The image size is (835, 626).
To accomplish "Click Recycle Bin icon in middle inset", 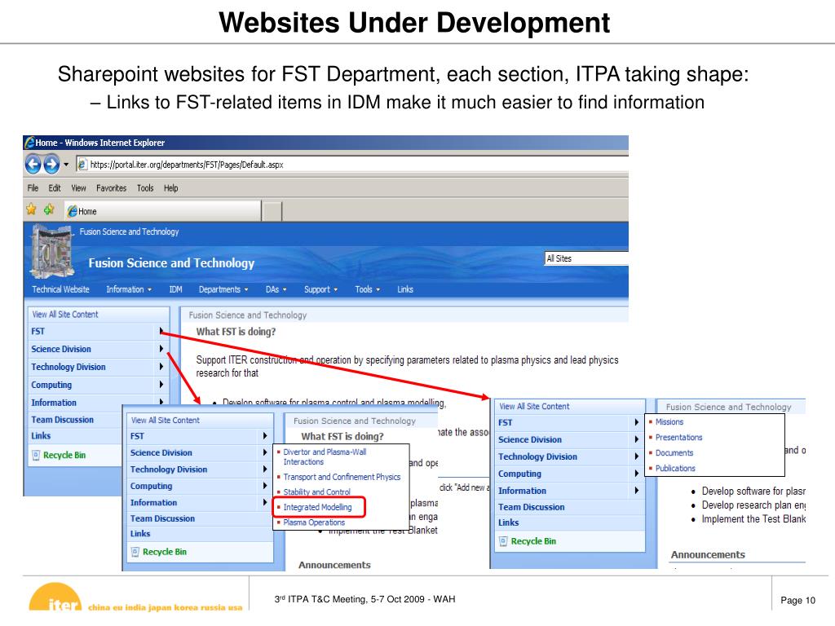I will point(135,552).
